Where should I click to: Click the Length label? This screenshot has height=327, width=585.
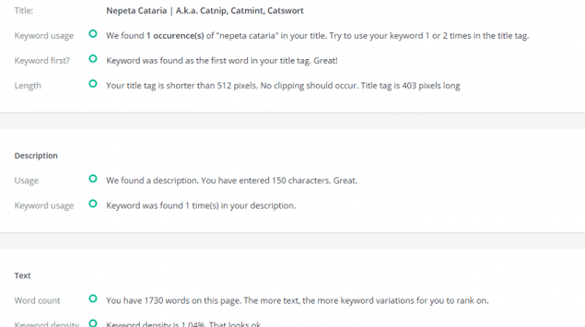click(x=28, y=86)
